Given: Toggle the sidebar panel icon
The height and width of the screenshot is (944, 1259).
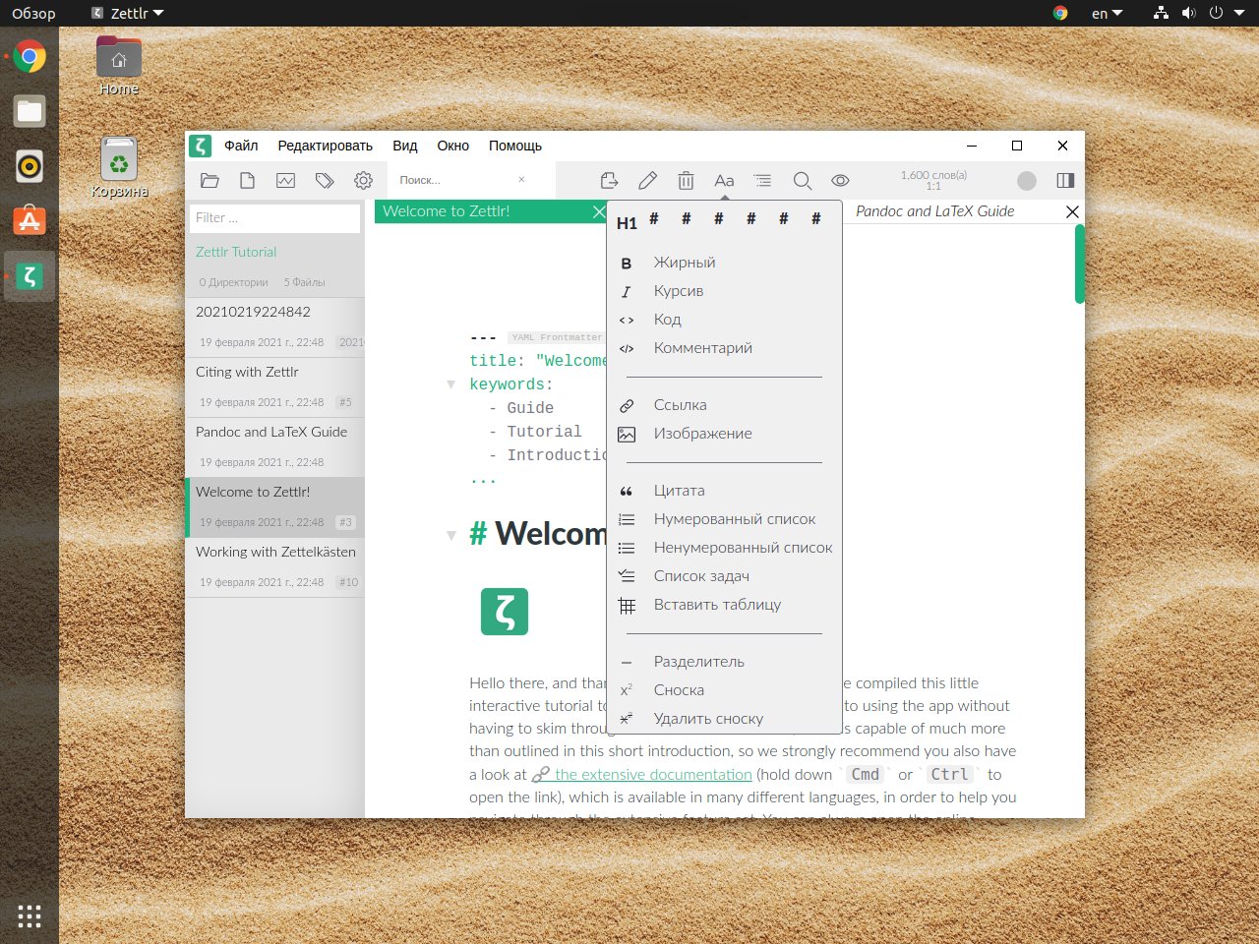Looking at the screenshot, I should pyautogui.click(x=1065, y=180).
